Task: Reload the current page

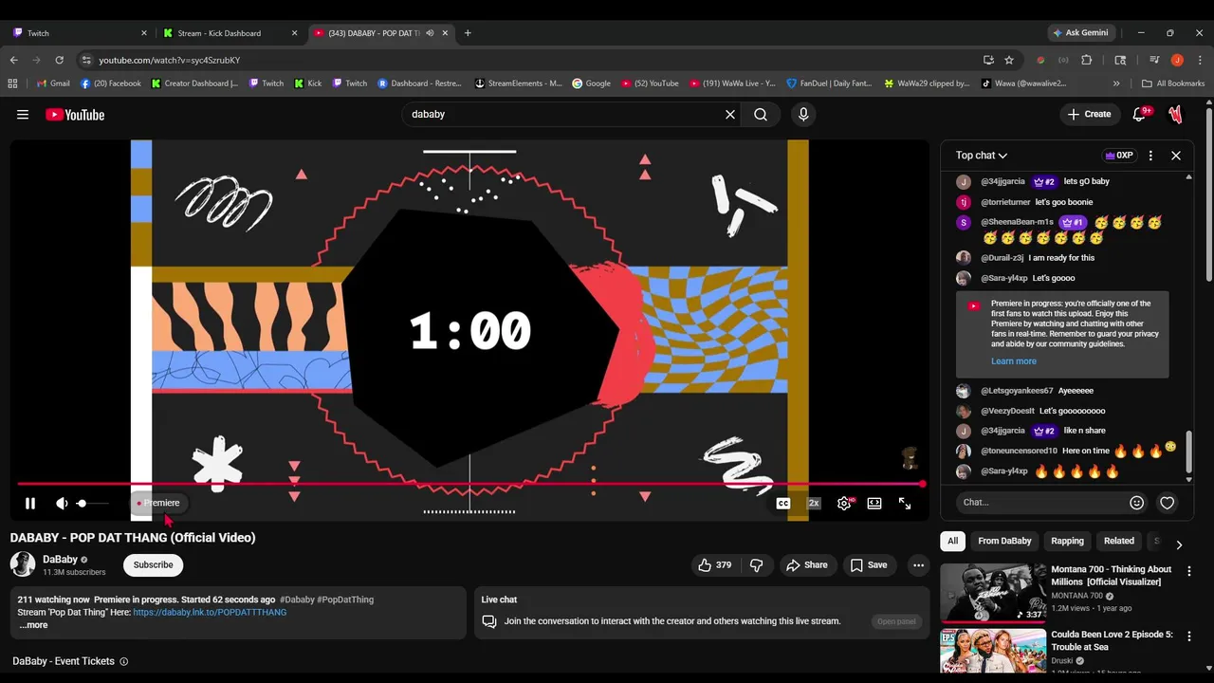Action: 59,60
